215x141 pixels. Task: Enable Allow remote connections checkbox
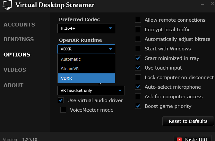click(x=138, y=20)
